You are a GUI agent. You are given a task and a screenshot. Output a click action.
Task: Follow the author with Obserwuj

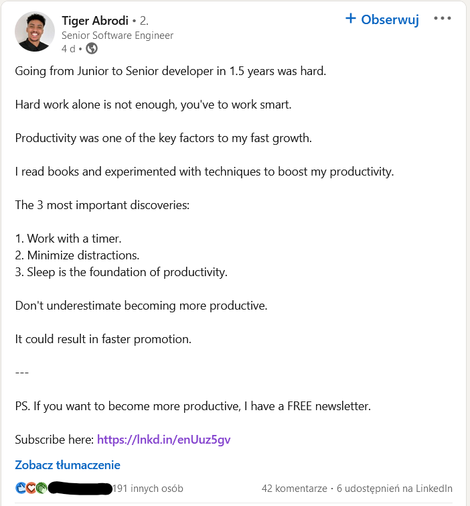(390, 19)
